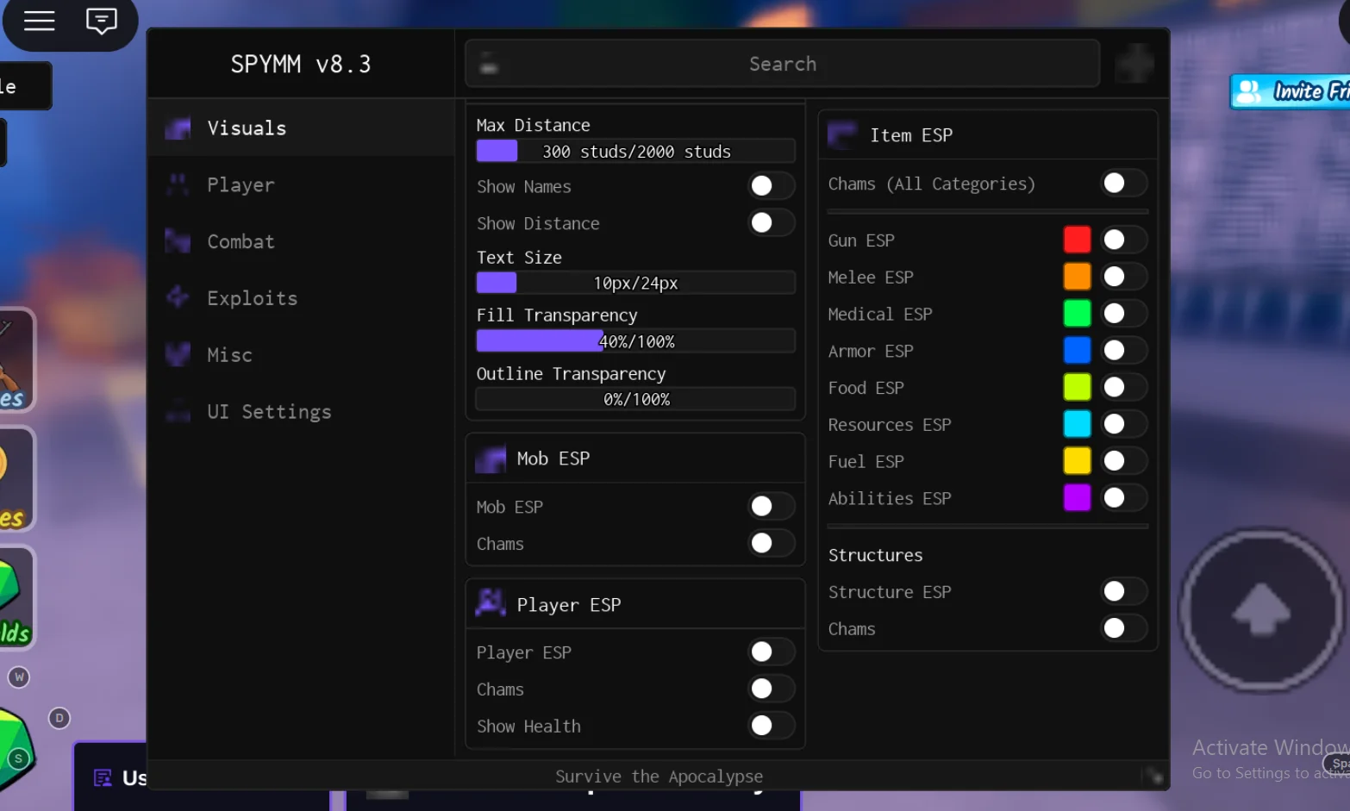Click the jump arrow button

pyautogui.click(x=1262, y=610)
